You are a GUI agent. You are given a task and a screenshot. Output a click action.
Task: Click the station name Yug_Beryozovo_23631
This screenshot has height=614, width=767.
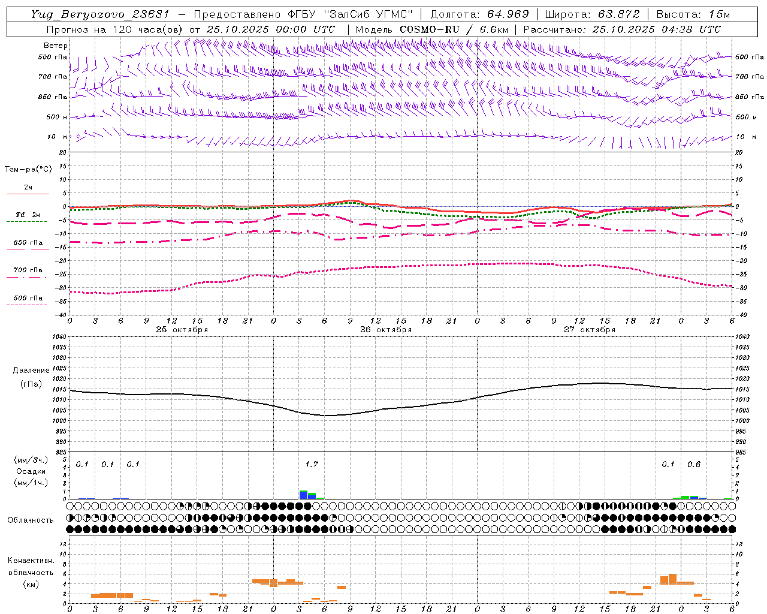100,14
